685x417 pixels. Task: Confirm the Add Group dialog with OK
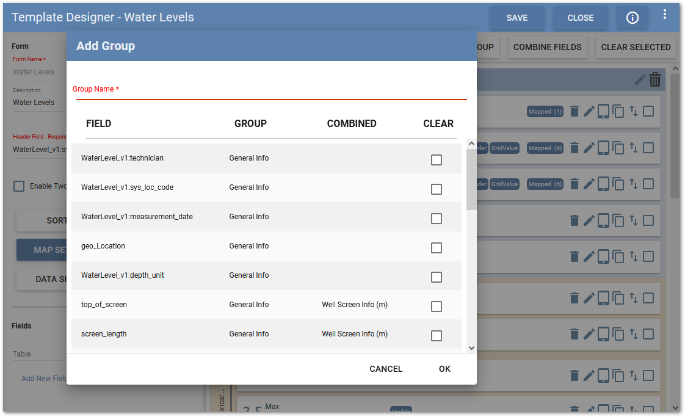point(444,369)
